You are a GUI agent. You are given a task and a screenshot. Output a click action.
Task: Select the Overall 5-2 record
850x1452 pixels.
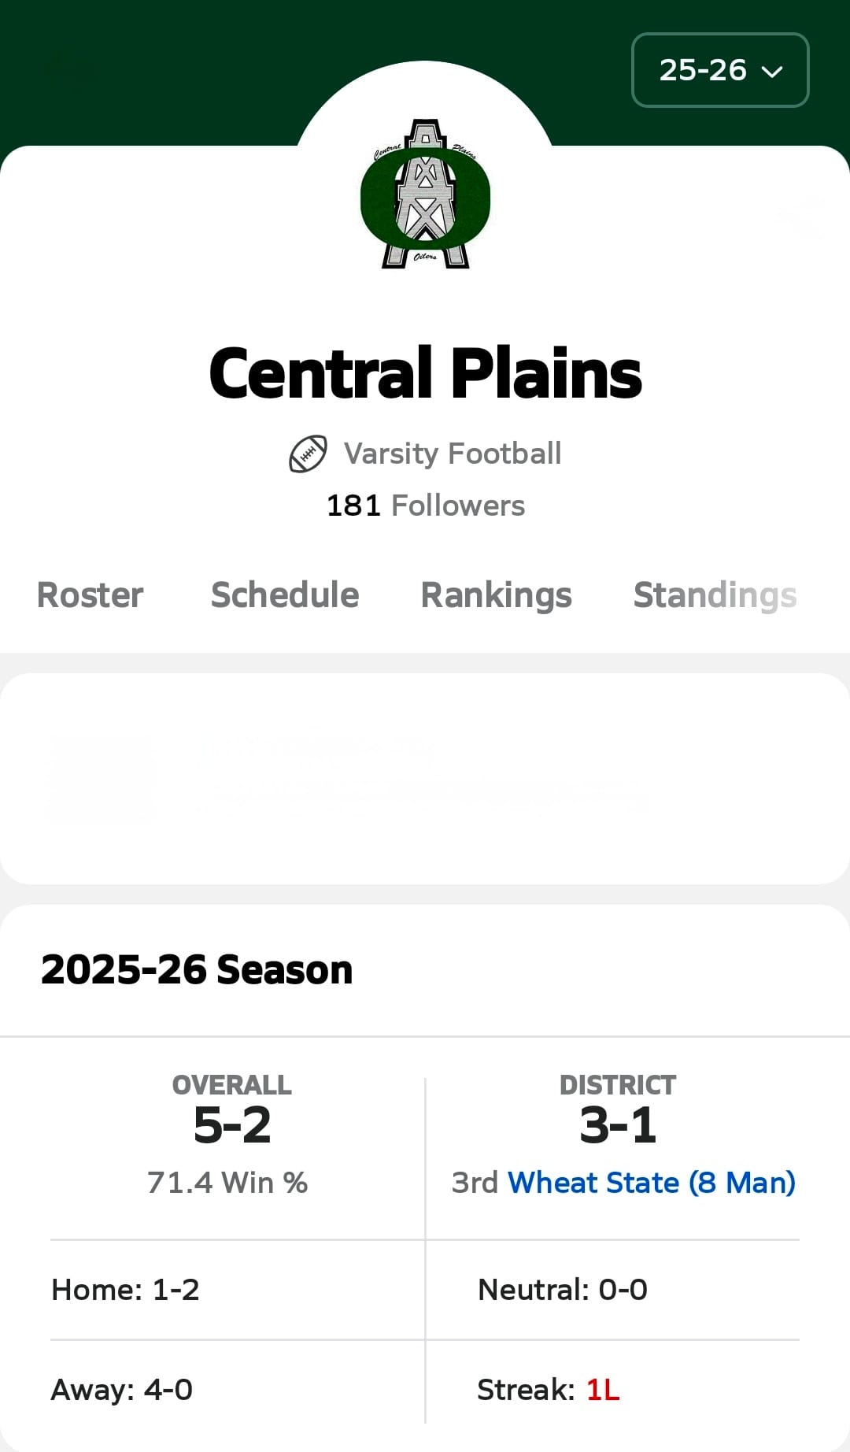point(232,1124)
